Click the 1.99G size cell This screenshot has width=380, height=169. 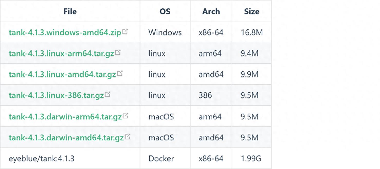251,159
